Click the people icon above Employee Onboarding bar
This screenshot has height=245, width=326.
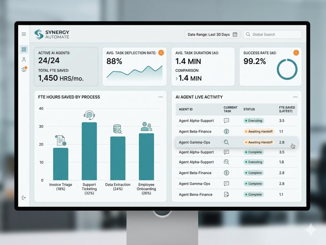[146, 126]
